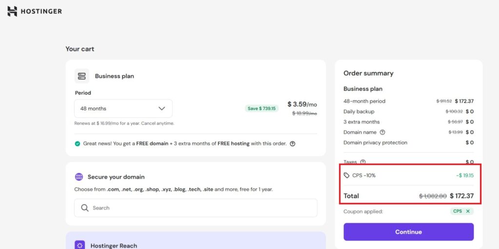Click Domain privacy protection row label
Screen dimensions: 499x249
[x=376, y=143]
